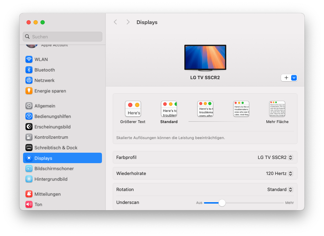Click the Erscheinungsbild label
The width and height of the screenshot is (324, 236).
(52, 127)
